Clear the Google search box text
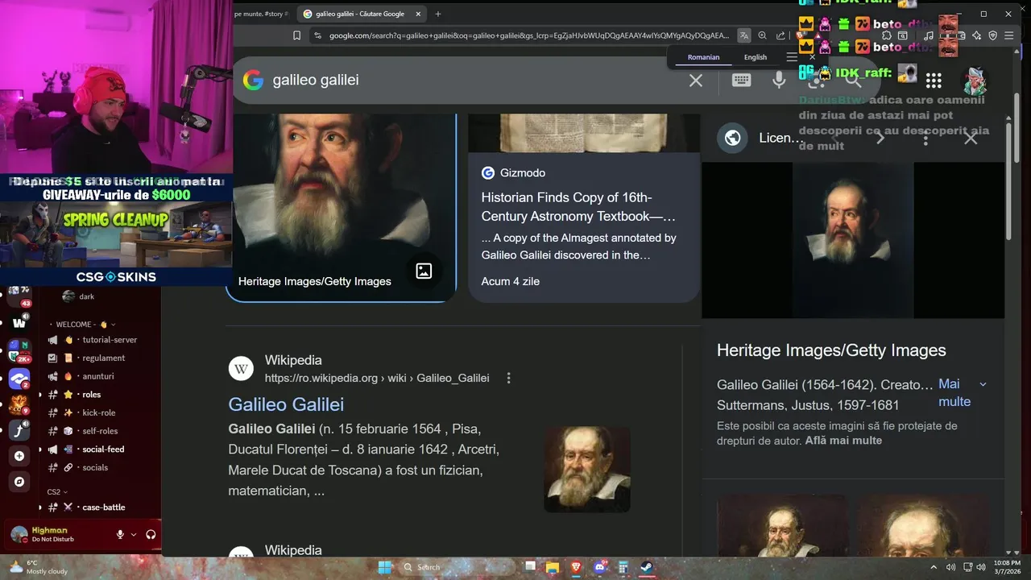 click(x=696, y=80)
